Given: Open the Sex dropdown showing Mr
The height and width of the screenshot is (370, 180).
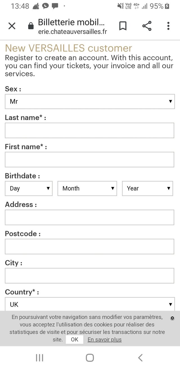Looking at the screenshot, I should point(90,101).
